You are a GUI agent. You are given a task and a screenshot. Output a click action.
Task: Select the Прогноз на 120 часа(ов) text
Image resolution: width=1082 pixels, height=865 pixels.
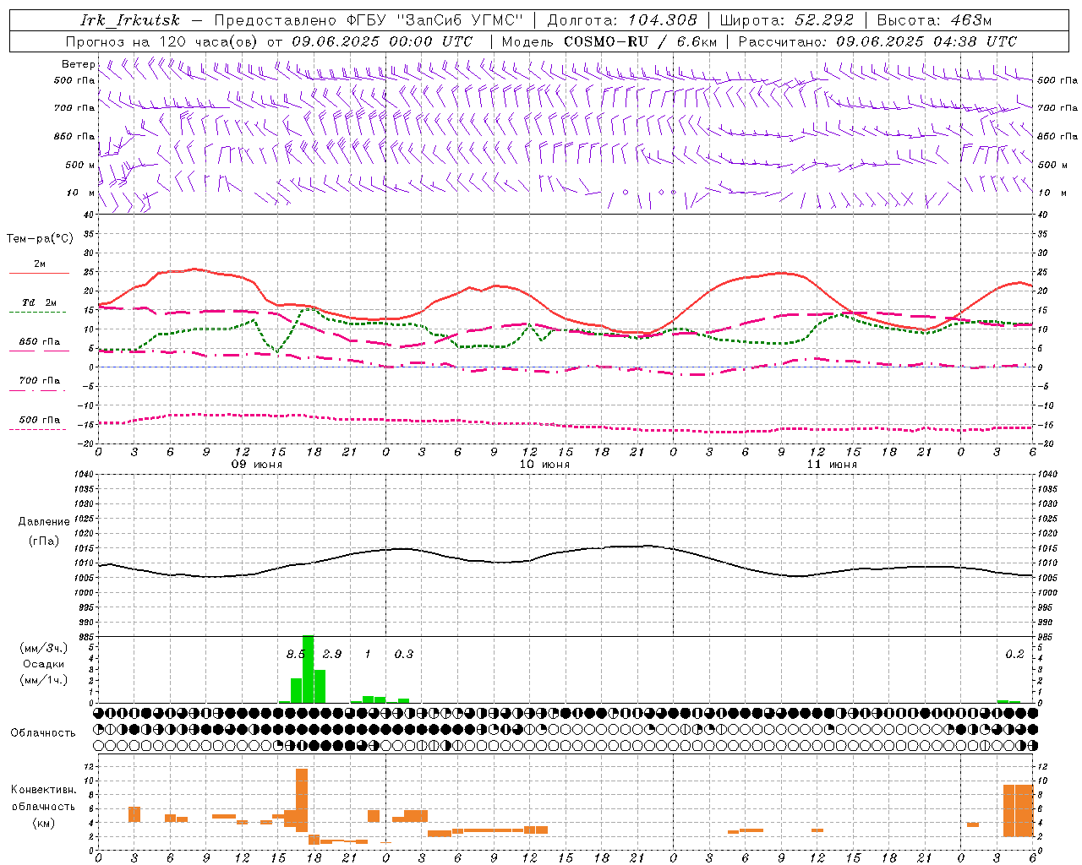point(162,41)
